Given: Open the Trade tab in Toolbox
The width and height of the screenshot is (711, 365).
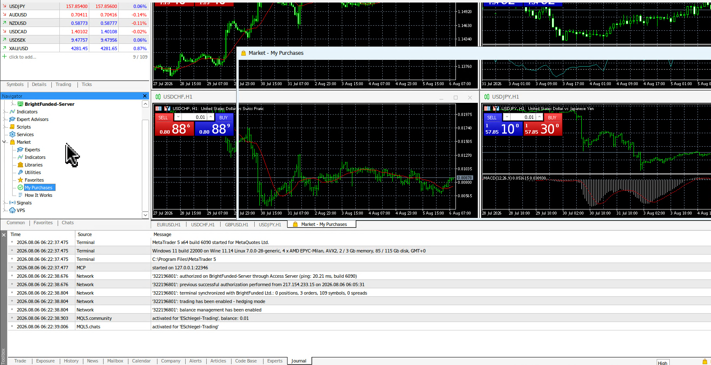Looking at the screenshot, I should tap(20, 361).
